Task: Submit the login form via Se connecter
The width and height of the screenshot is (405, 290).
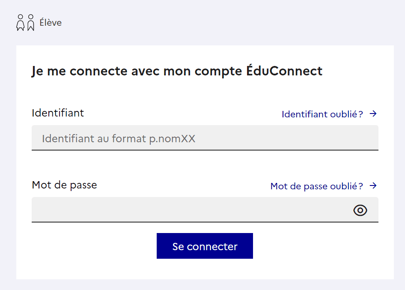Action: pos(205,246)
